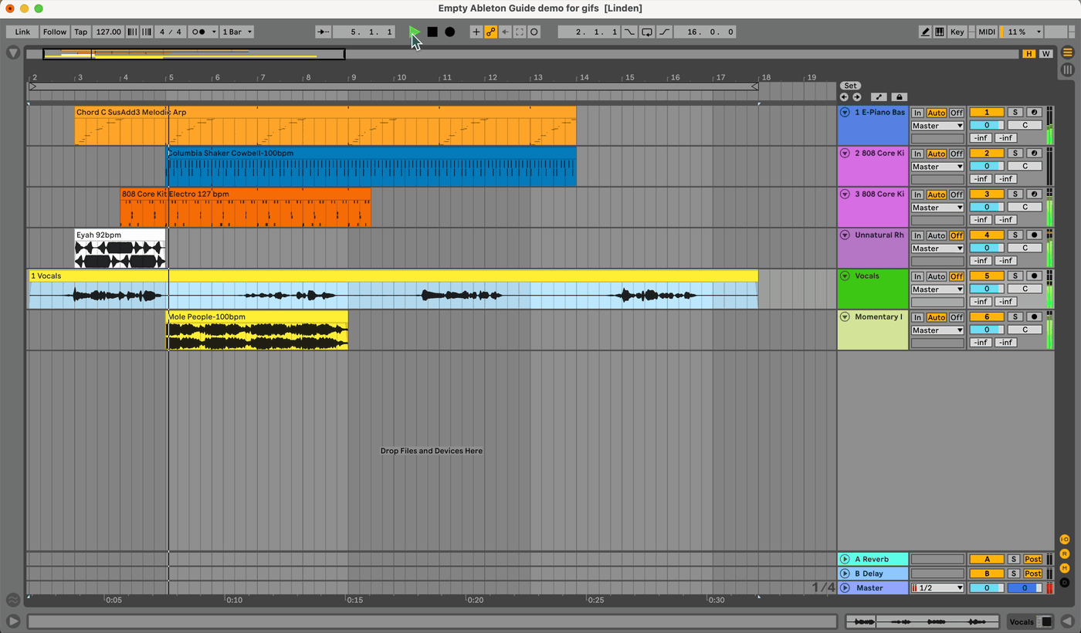Click the H optimize height button

tap(1028, 54)
